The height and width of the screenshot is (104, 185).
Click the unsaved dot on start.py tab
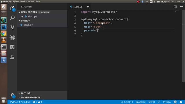pyautogui.click(x=88, y=7)
